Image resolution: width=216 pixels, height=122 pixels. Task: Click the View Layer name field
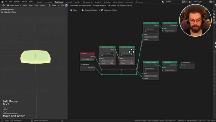(201, 2)
